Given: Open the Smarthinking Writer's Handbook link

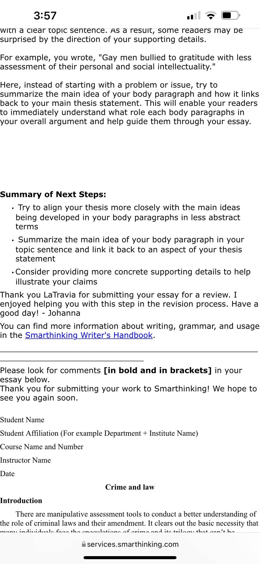Looking at the screenshot, I should pyautogui.click(x=89, y=335).
